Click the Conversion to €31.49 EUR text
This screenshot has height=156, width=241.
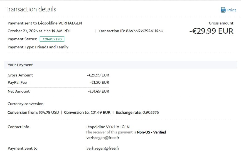click(x=87, y=113)
